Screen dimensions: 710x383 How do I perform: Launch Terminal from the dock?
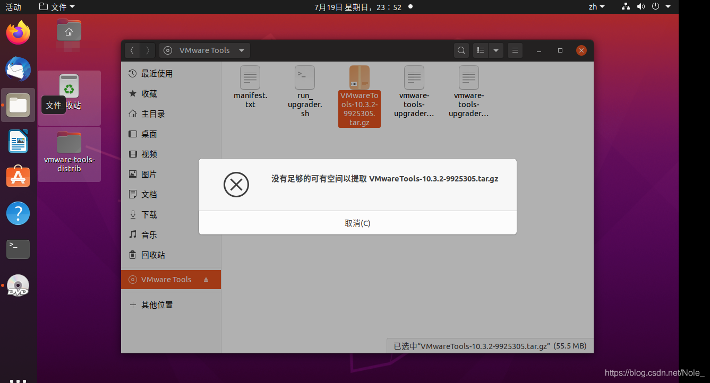click(18, 249)
